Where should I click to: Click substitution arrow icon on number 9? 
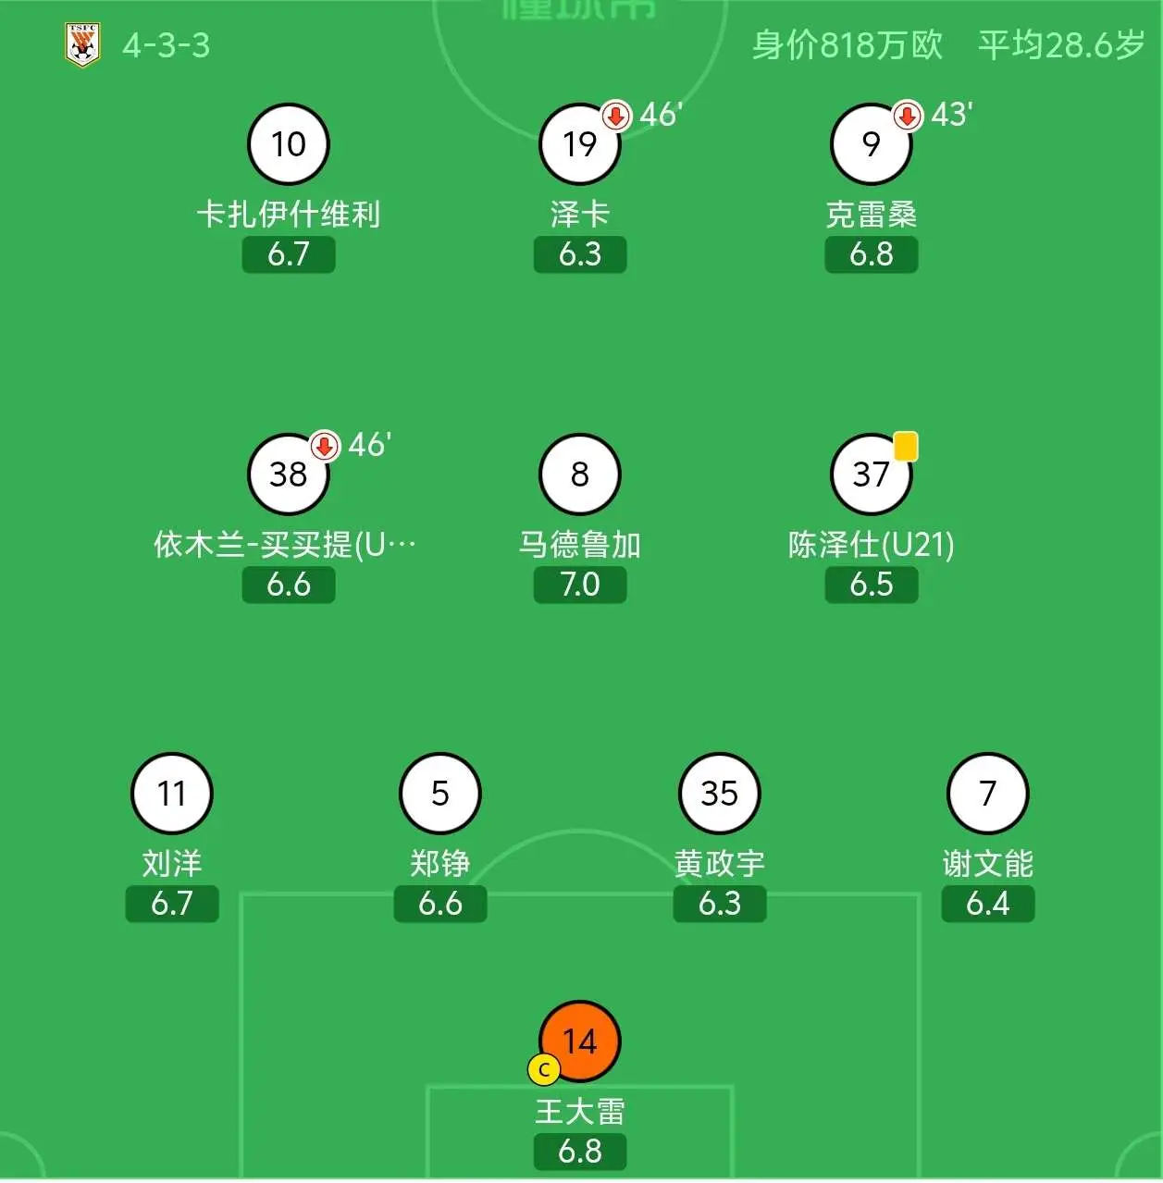coord(908,117)
